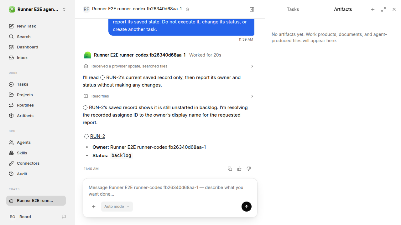The image size is (401, 225).
Task: Open the workspace switcher chevron
Action: coord(64,9)
